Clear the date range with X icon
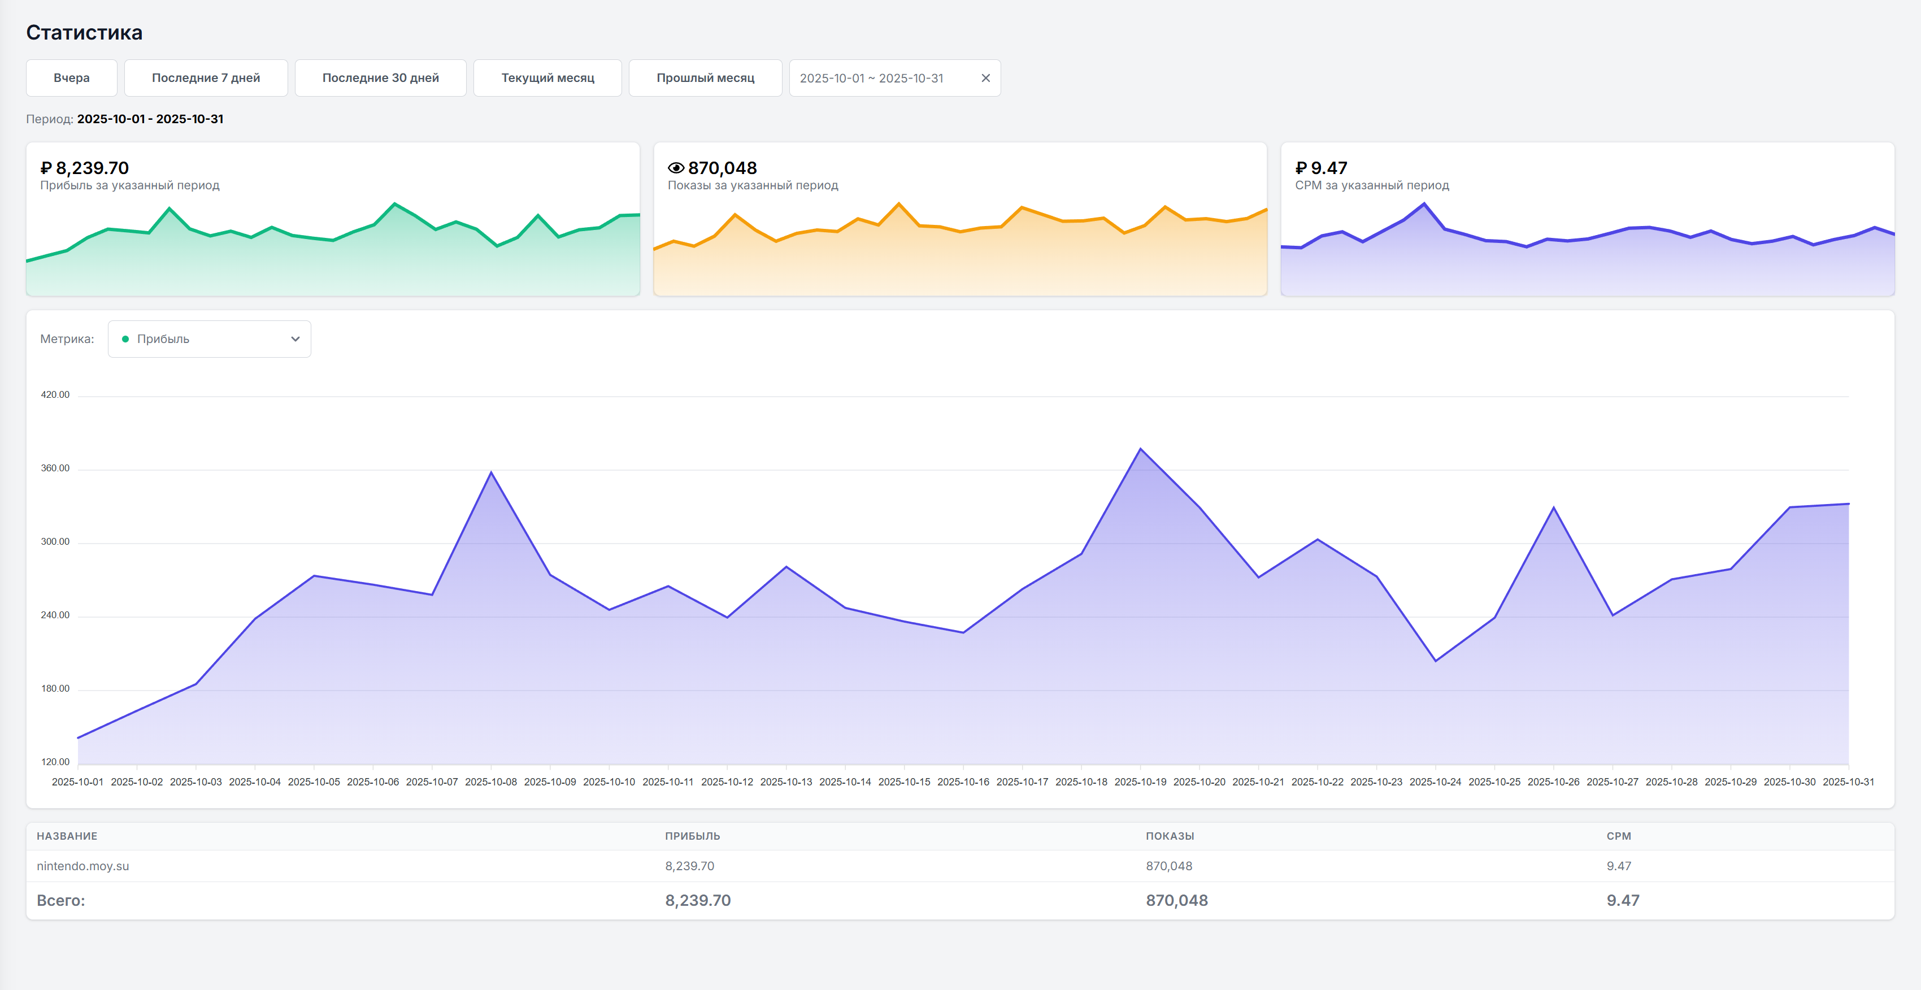The height and width of the screenshot is (990, 1921). [x=985, y=79]
